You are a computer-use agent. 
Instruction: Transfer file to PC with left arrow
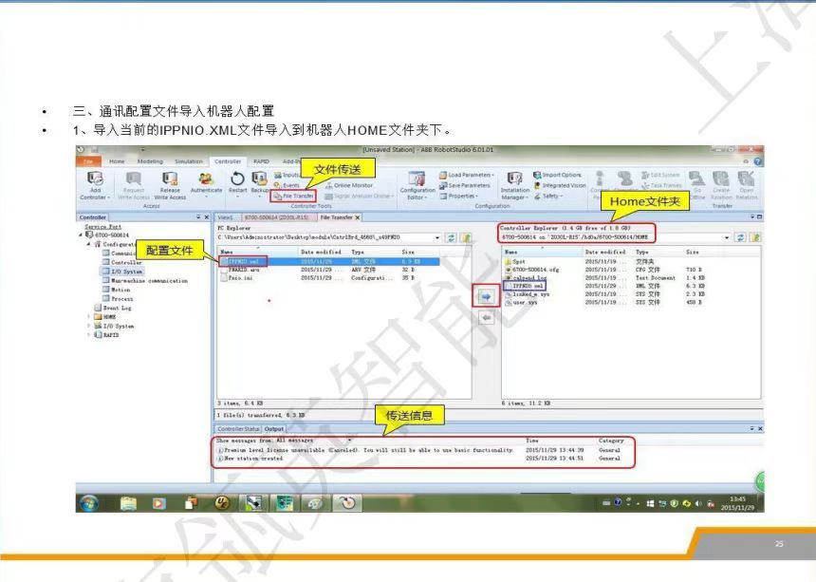(486, 317)
